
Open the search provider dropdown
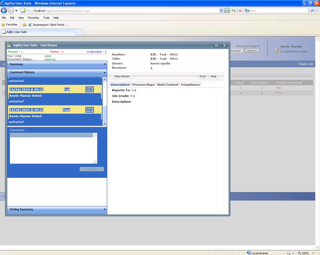pyautogui.click(x=316, y=10)
